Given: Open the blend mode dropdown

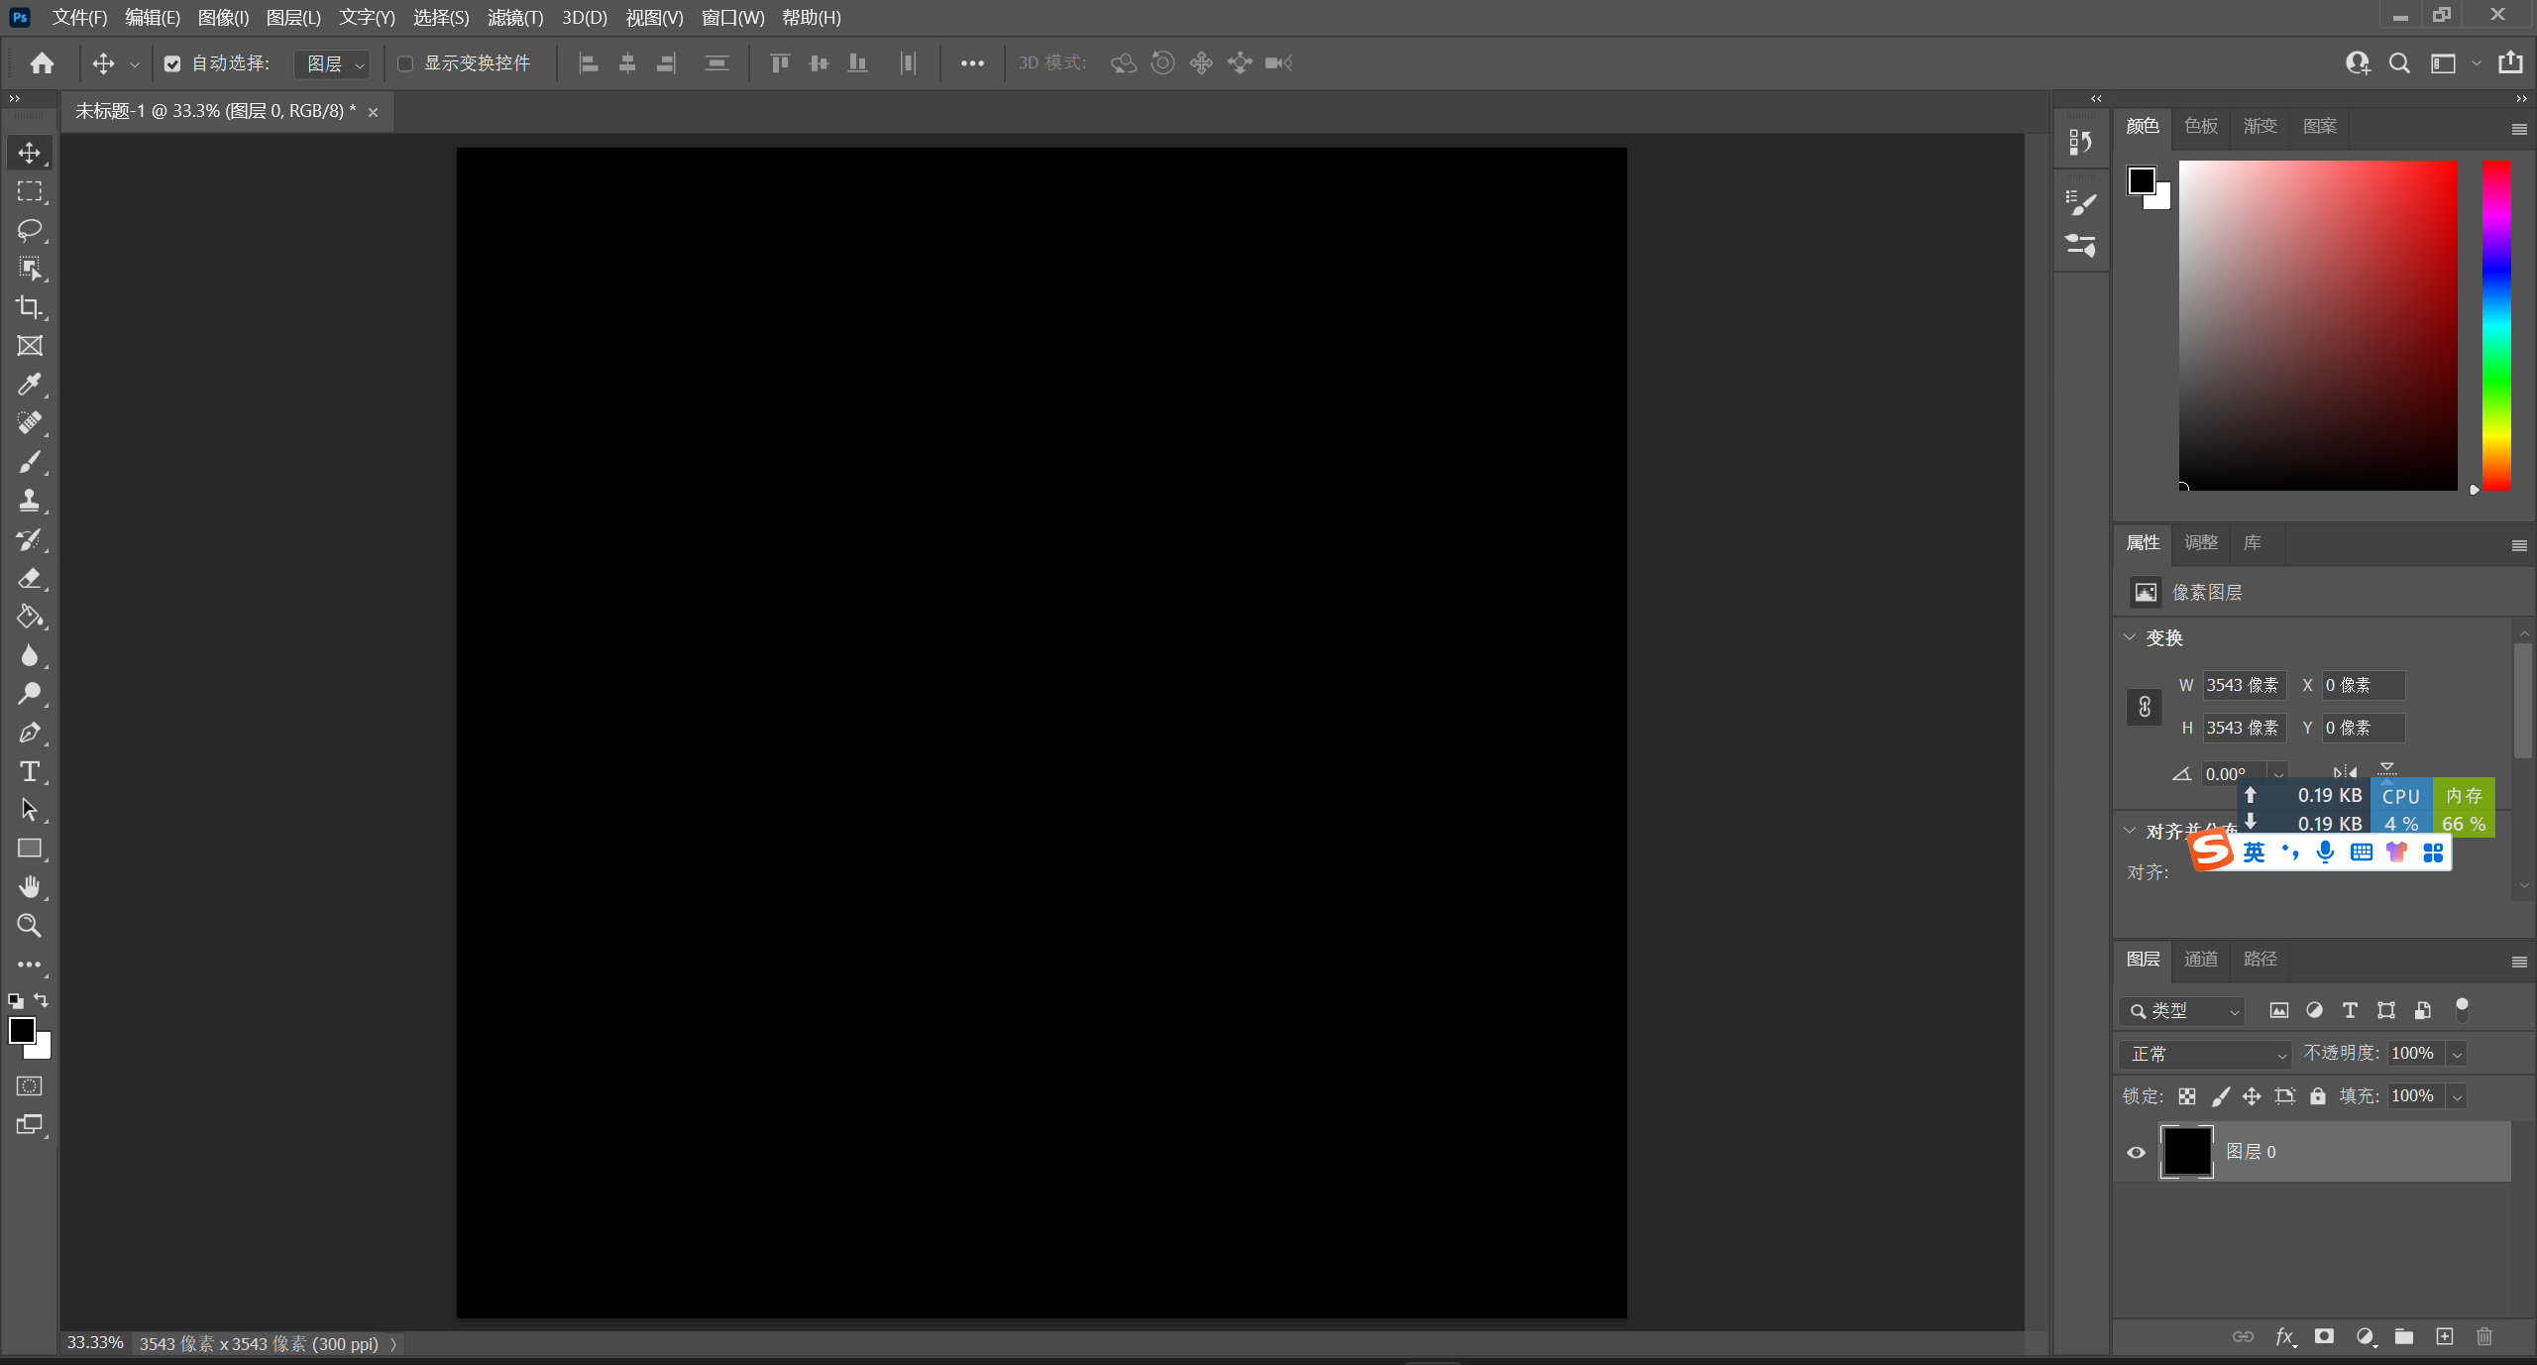Looking at the screenshot, I should point(2206,1054).
